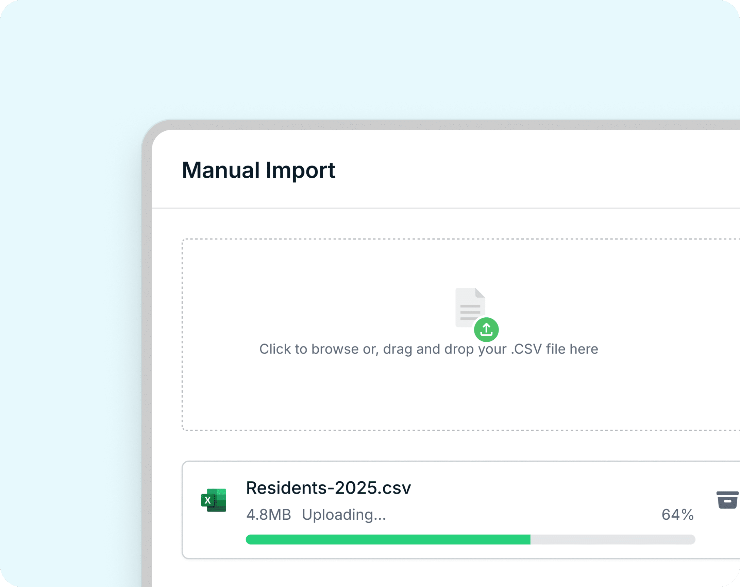
Task: Click empty space inside the dashed drop zone
Action: point(309,394)
